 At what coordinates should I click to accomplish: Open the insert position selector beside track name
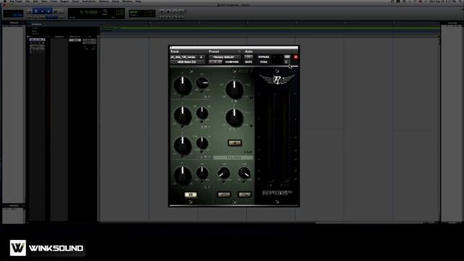tap(202, 57)
